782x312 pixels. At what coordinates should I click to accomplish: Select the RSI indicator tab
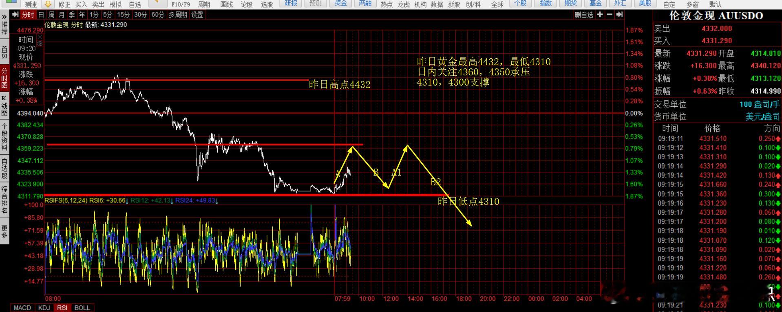pos(62,308)
